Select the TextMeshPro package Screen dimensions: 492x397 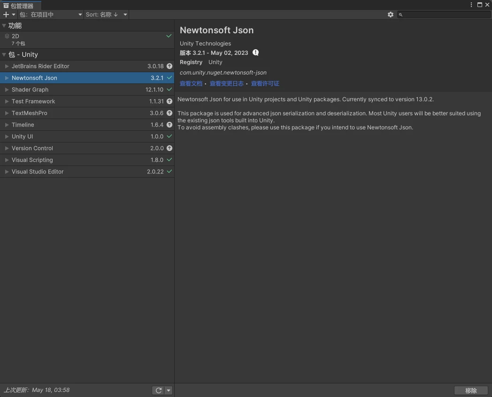pyautogui.click(x=30, y=113)
